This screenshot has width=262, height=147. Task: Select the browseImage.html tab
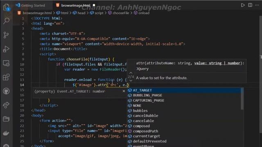(75, 5)
